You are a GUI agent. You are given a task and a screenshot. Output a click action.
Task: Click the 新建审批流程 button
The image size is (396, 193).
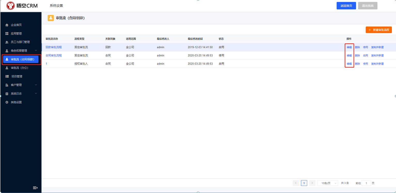(x=379, y=30)
